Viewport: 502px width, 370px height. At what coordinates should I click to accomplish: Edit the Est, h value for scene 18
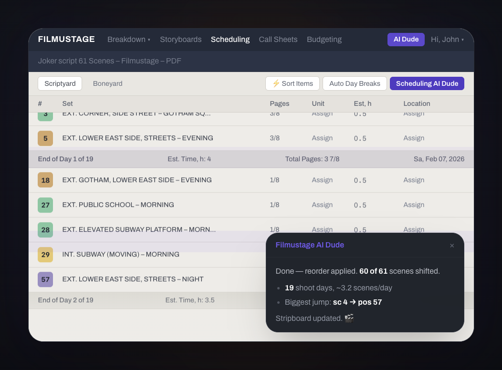click(360, 180)
